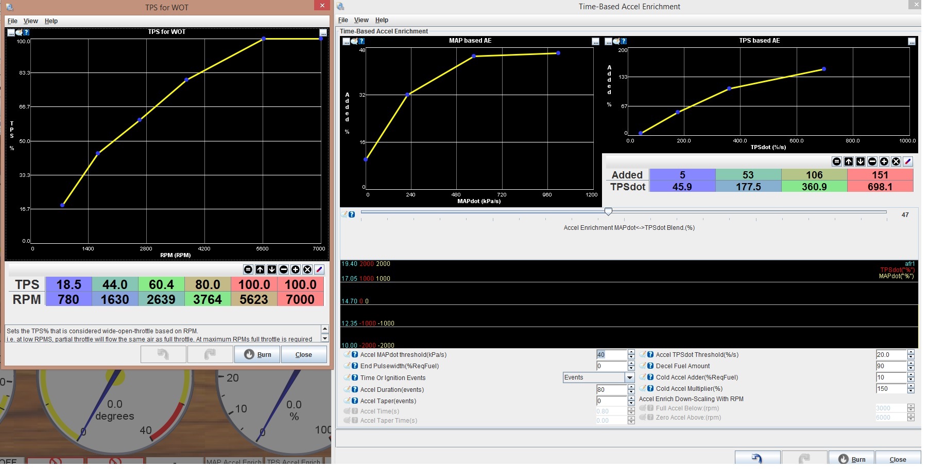Click the equals icon above the Added/TPSdot table

click(837, 161)
